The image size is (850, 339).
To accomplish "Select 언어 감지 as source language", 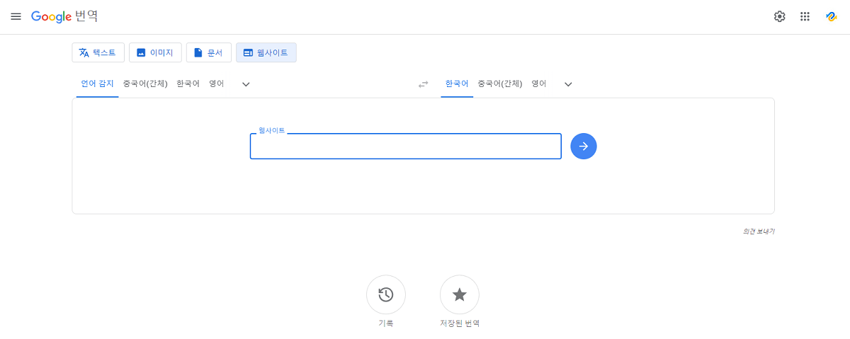I will point(97,84).
